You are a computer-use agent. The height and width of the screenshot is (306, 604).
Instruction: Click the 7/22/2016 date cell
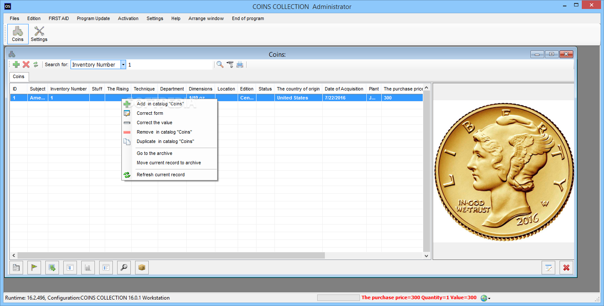(344, 98)
